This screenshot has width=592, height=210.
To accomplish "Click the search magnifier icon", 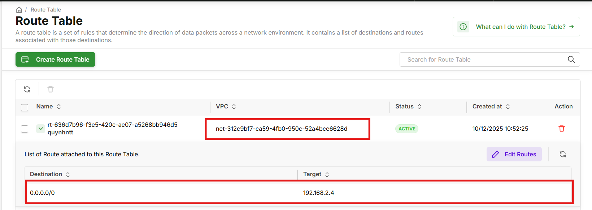I will (571, 59).
